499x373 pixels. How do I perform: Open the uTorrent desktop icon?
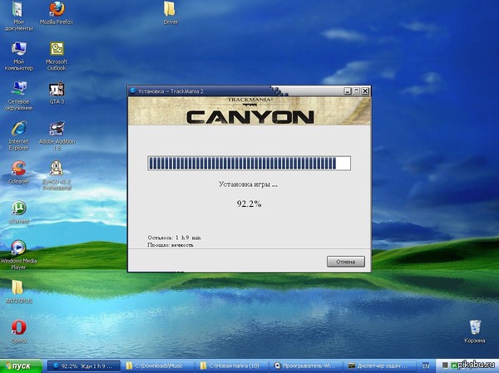click(x=19, y=212)
